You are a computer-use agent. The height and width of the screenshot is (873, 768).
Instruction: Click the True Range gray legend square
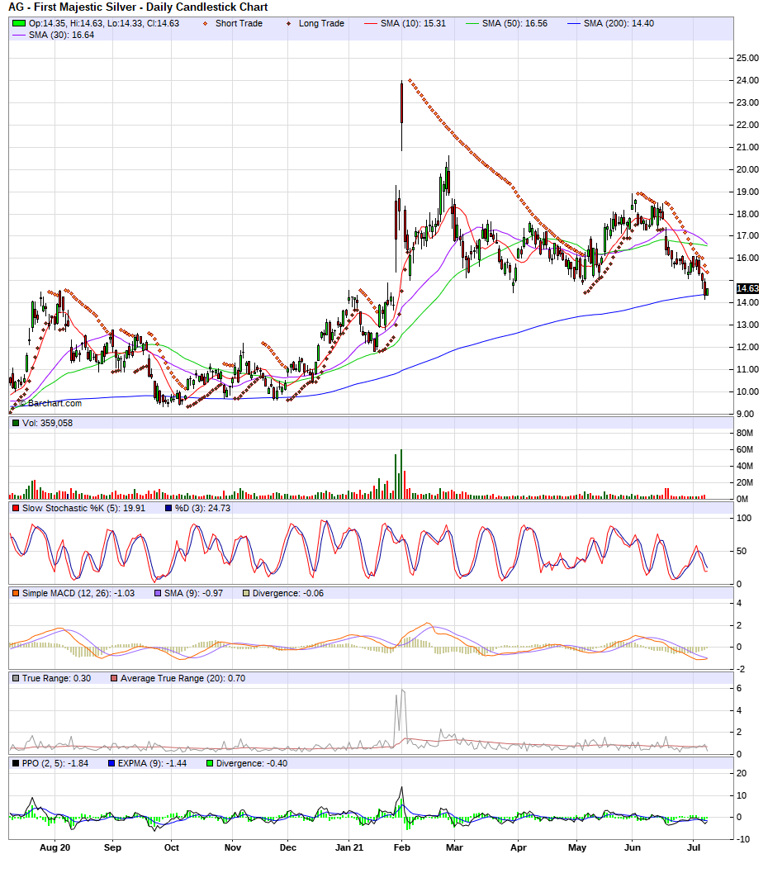pos(16,678)
